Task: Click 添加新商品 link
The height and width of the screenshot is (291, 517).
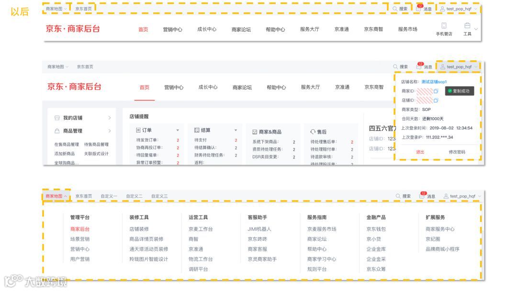Action: coord(65,154)
